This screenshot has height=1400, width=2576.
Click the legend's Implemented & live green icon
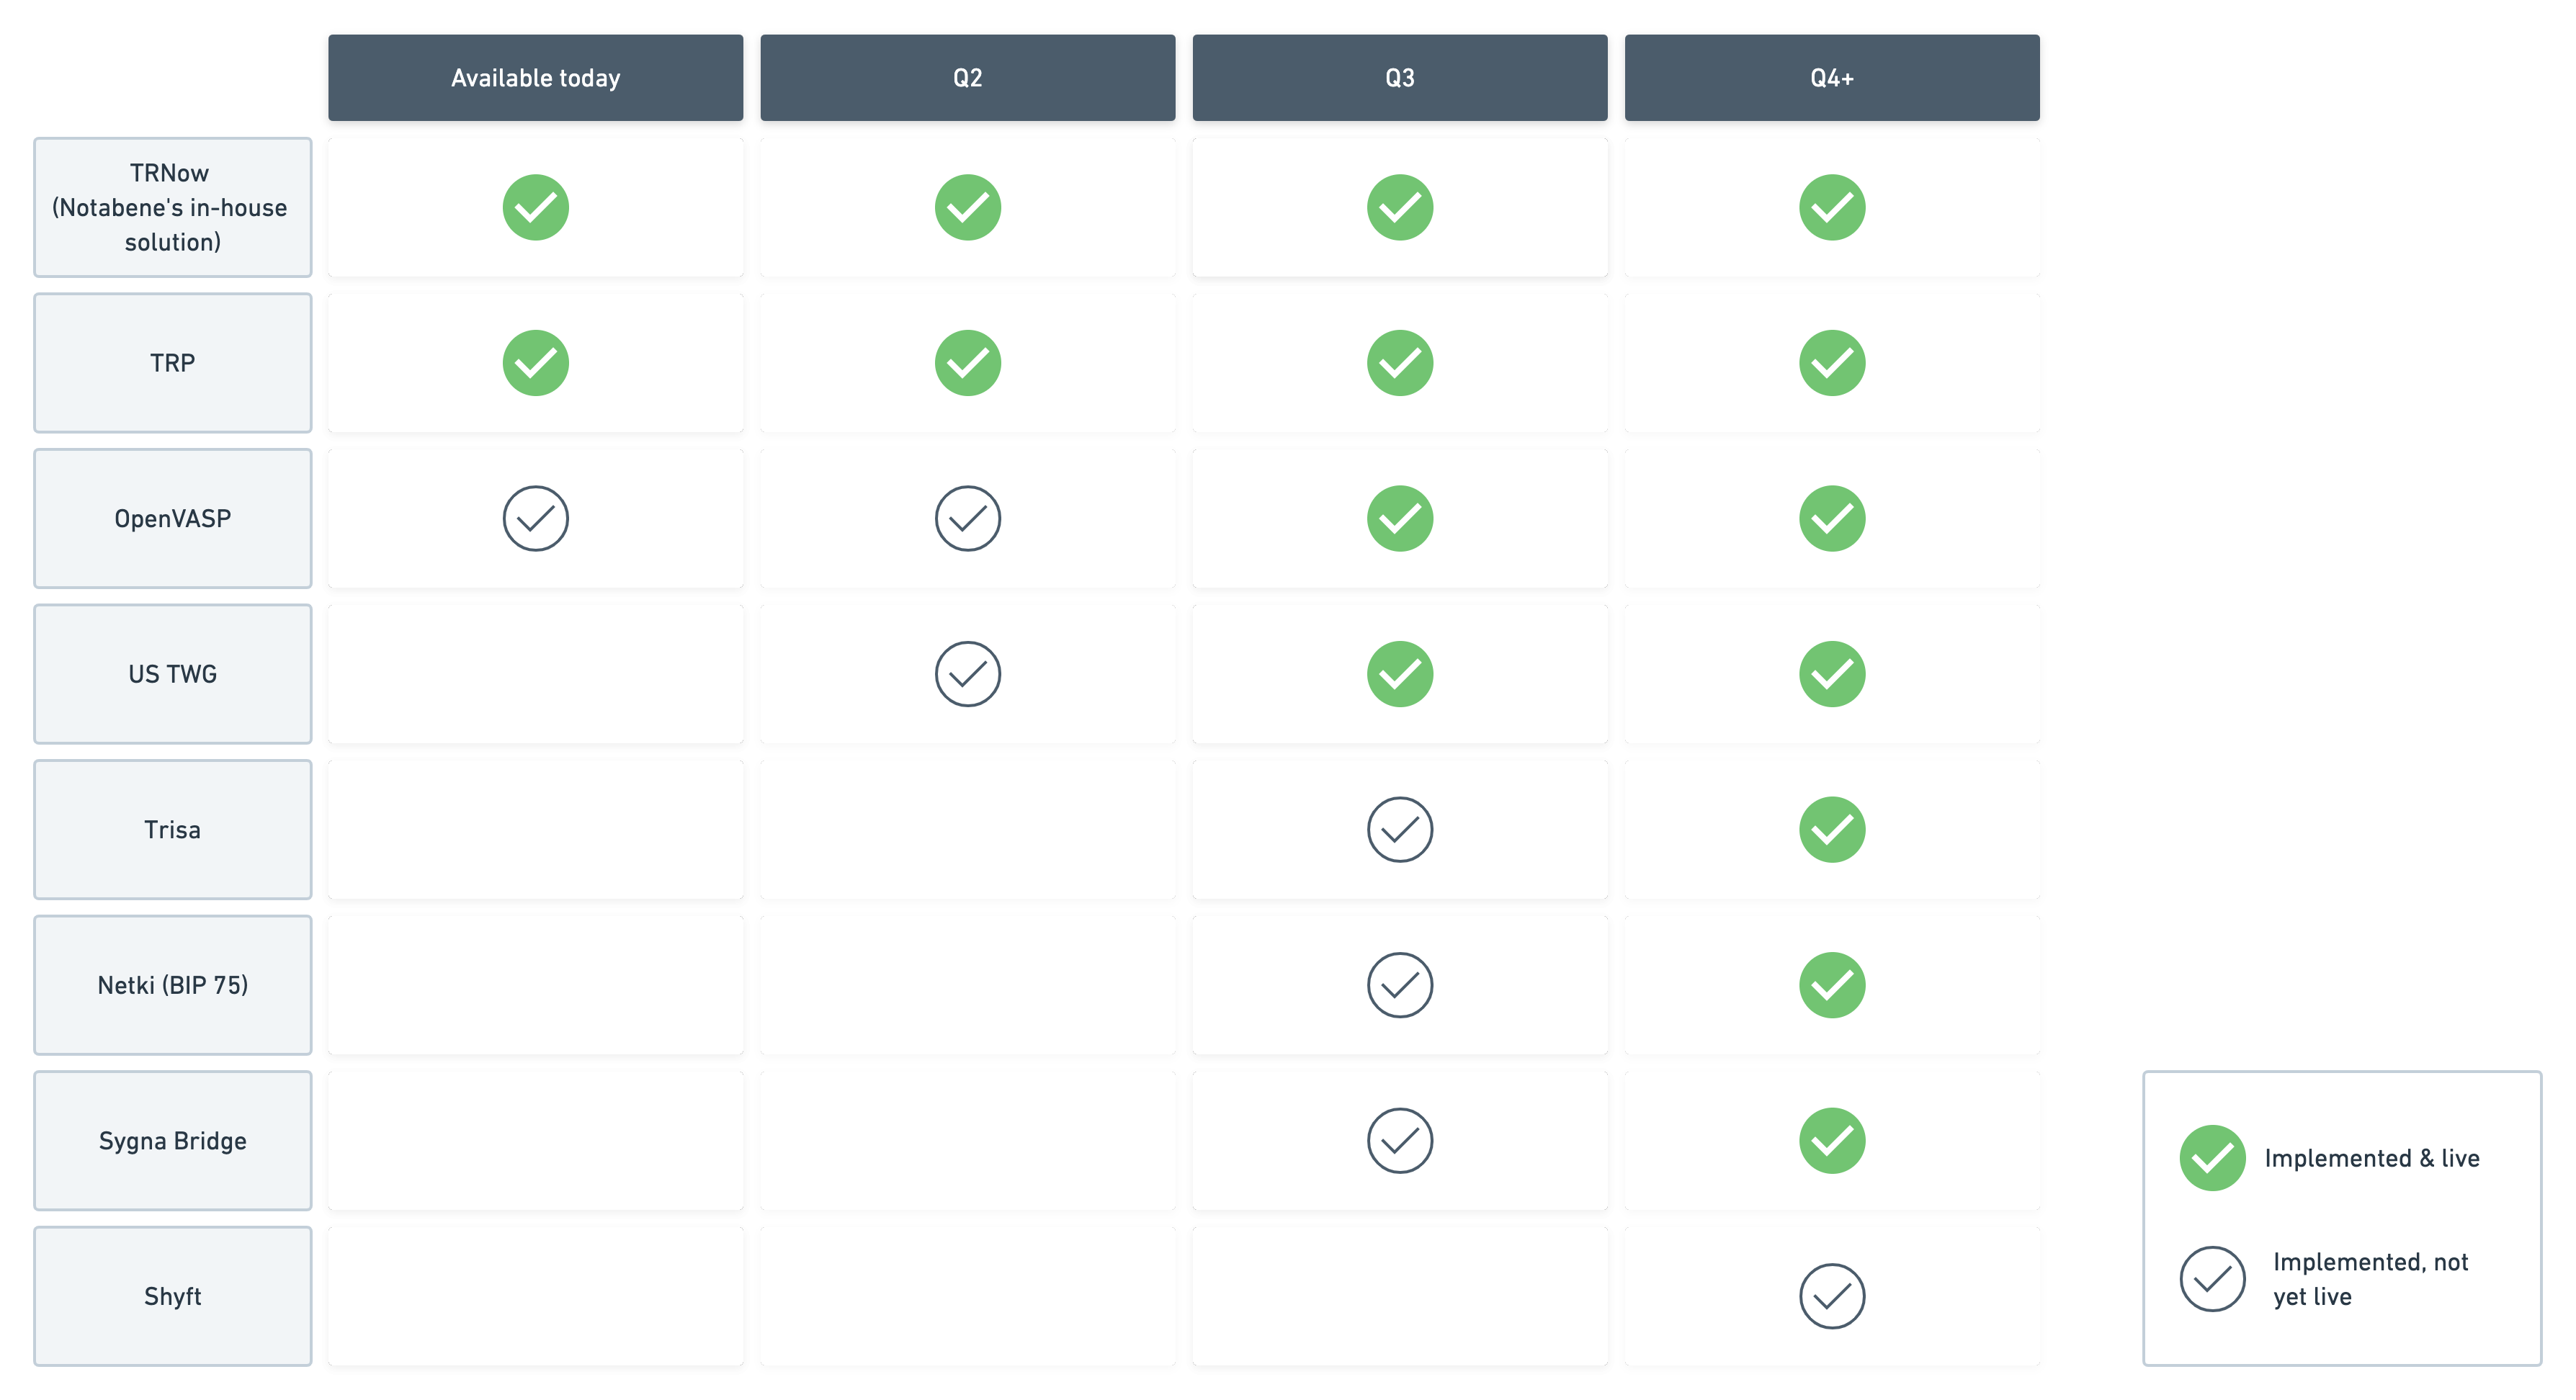2212,1158
